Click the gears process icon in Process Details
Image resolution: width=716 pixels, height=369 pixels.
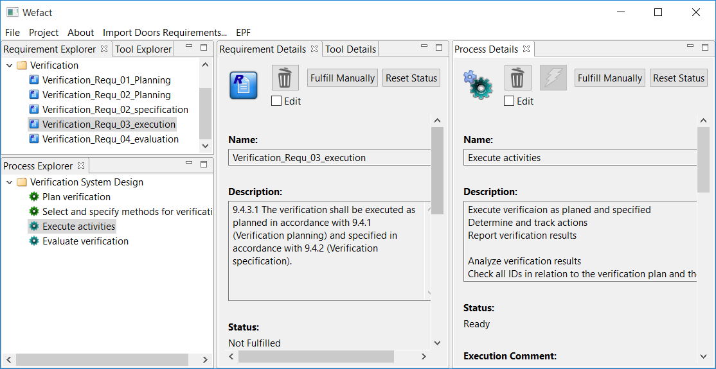(478, 85)
